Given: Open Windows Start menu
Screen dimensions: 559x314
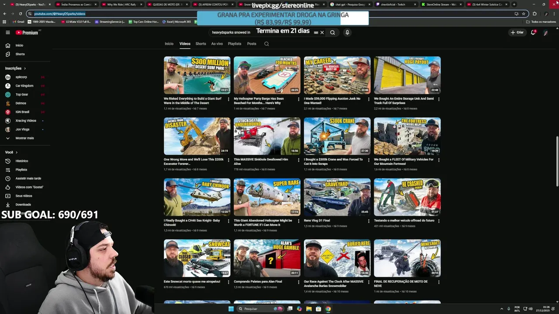Looking at the screenshot, I should [231, 309].
